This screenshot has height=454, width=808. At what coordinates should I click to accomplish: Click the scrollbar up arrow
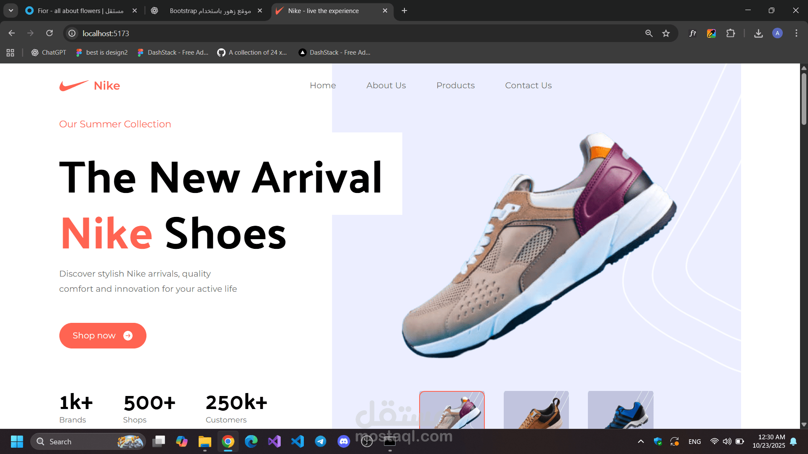click(804, 67)
